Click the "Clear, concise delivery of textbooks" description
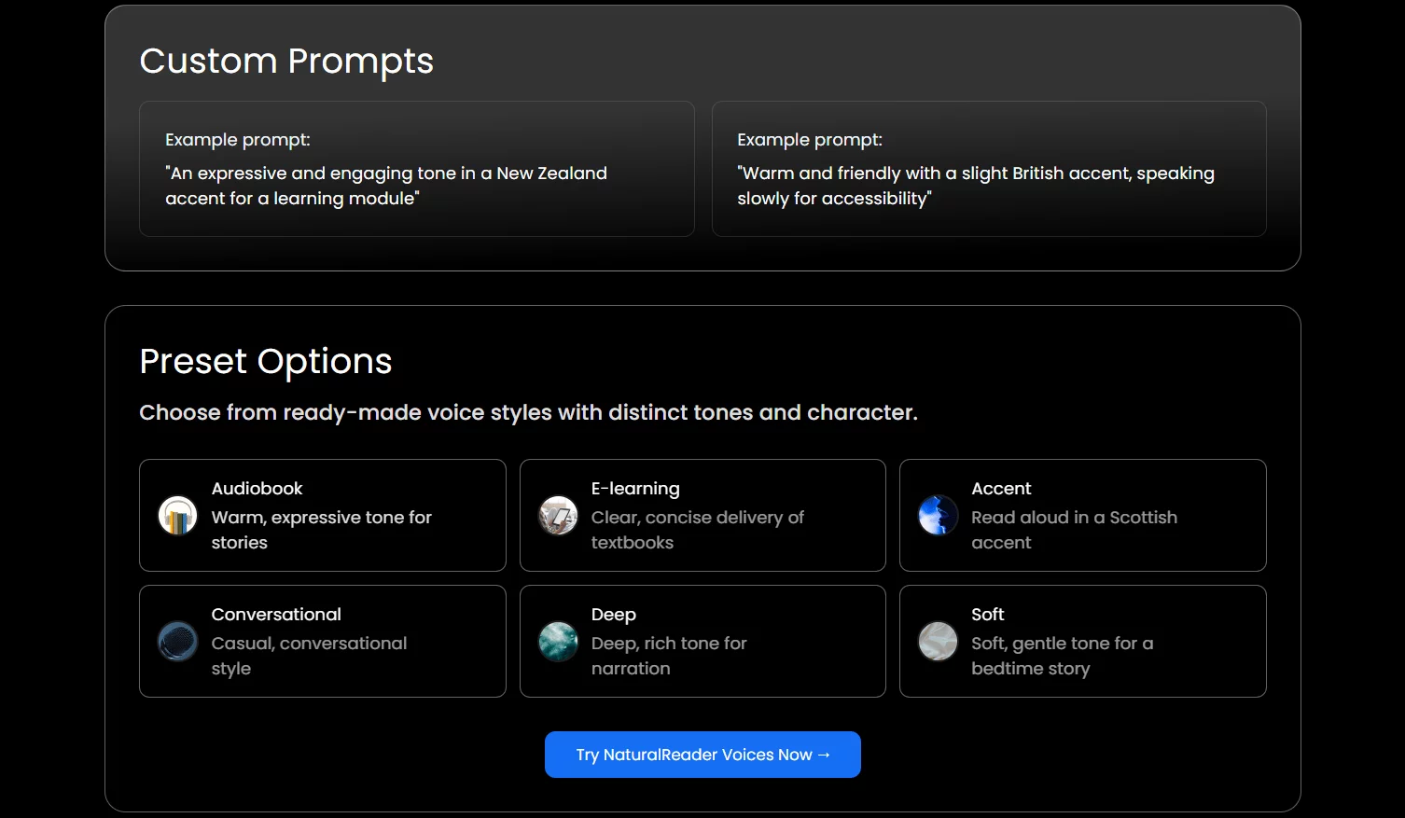1405x818 pixels. [x=697, y=530]
